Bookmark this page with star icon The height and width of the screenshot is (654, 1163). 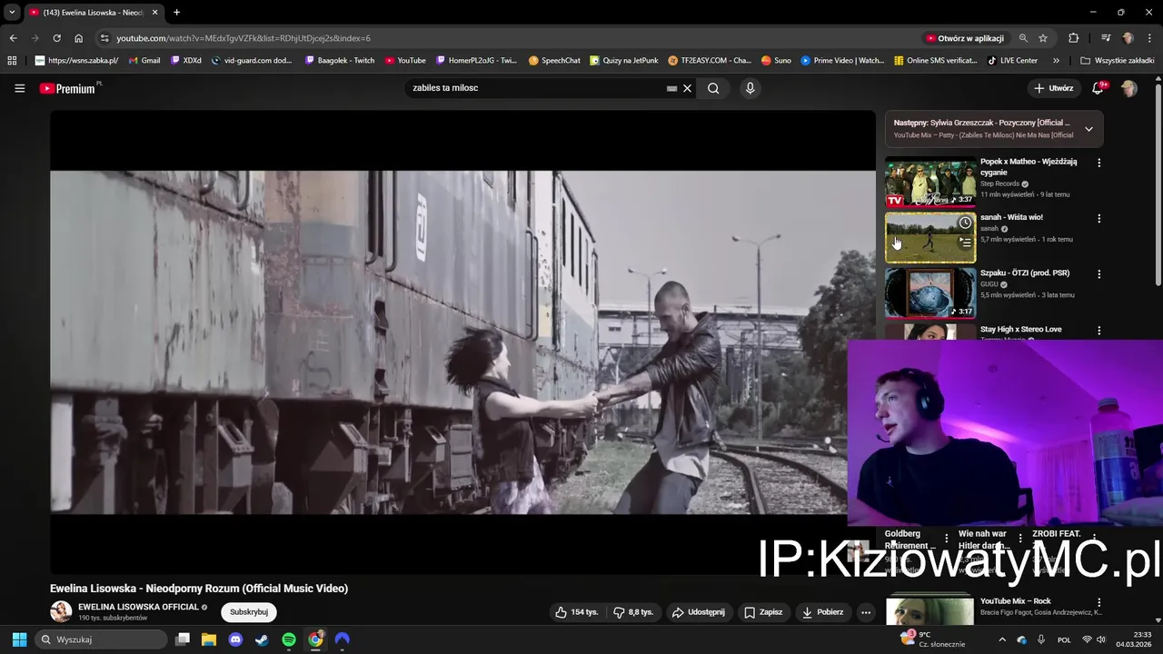(x=1043, y=38)
